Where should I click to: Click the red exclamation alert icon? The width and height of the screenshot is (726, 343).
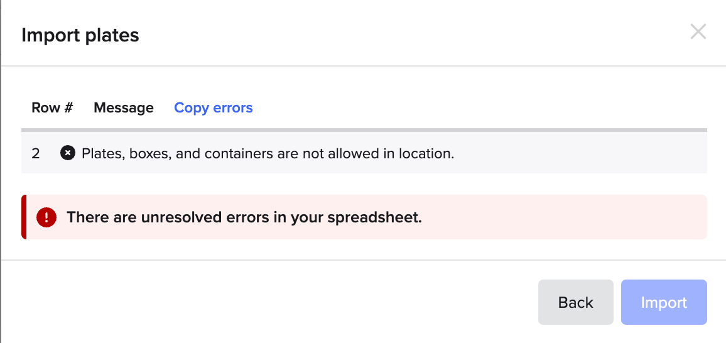pyautogui.click(x=46, y=217)
